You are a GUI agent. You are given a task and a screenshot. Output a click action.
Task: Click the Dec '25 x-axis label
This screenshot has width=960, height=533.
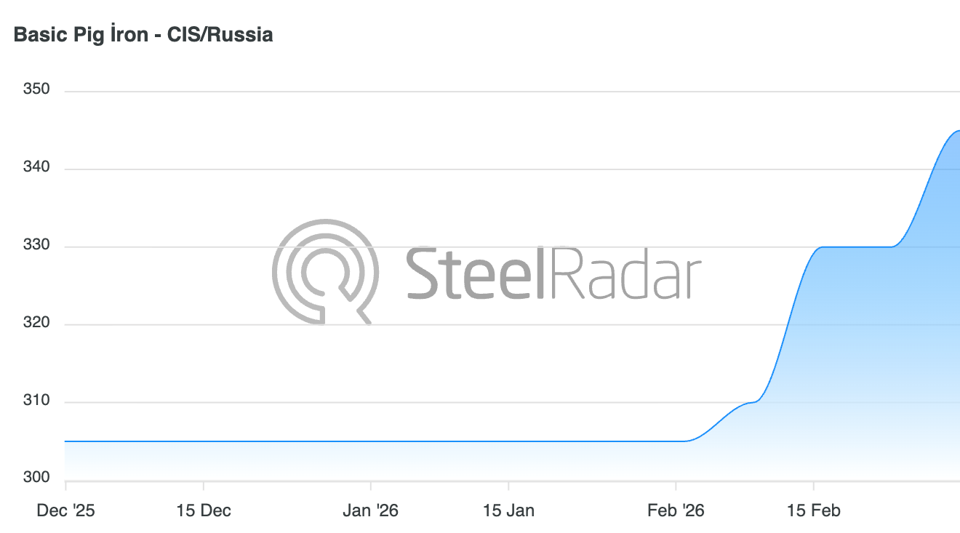tap(65, 510)
